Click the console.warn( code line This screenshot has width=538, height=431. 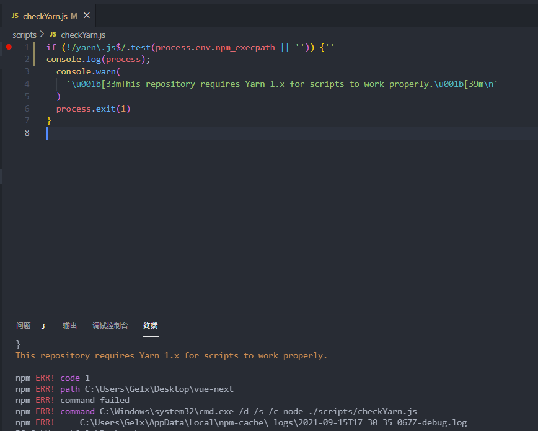(x=88, y=72)
